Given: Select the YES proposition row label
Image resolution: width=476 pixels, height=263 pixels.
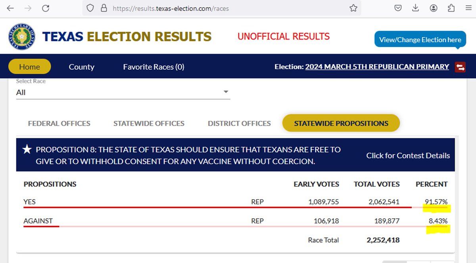Looking at the screenshot, I should click(29, 202).
